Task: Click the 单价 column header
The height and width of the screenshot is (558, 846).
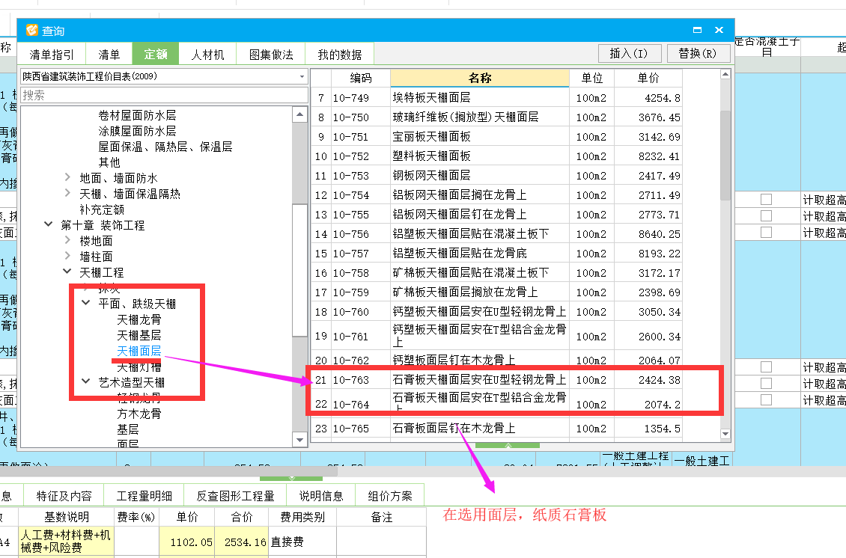Action: (648, 78)
